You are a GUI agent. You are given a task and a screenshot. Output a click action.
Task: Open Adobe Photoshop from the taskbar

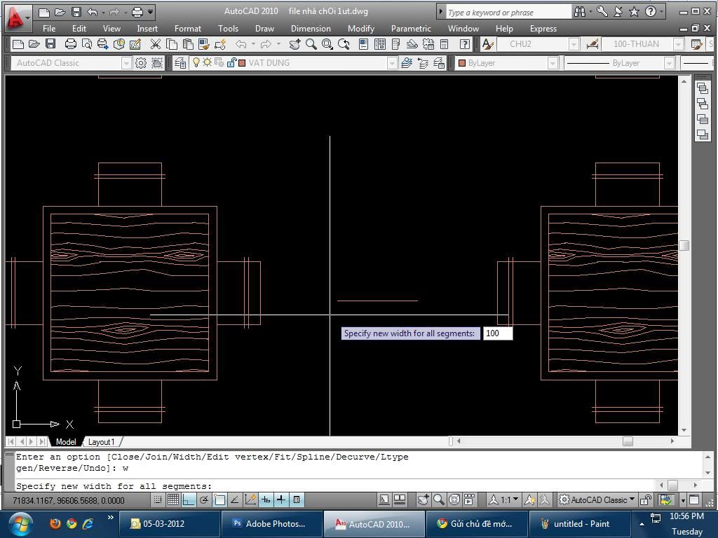pyautogui.click(x=271, y=524)
